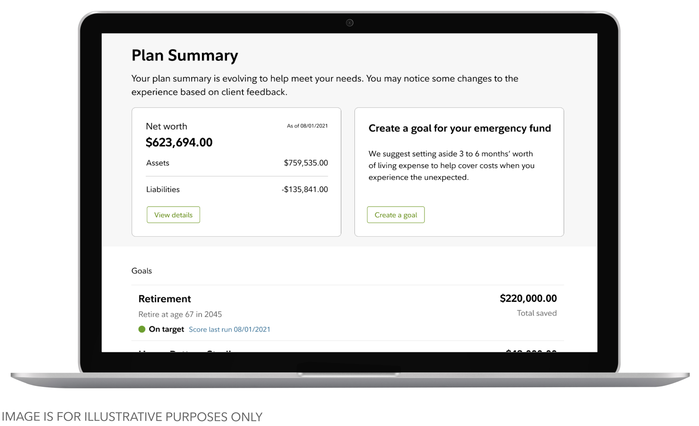Click the View details button
Viewport: 699px width, 426px height.
[x=173, y=215]
